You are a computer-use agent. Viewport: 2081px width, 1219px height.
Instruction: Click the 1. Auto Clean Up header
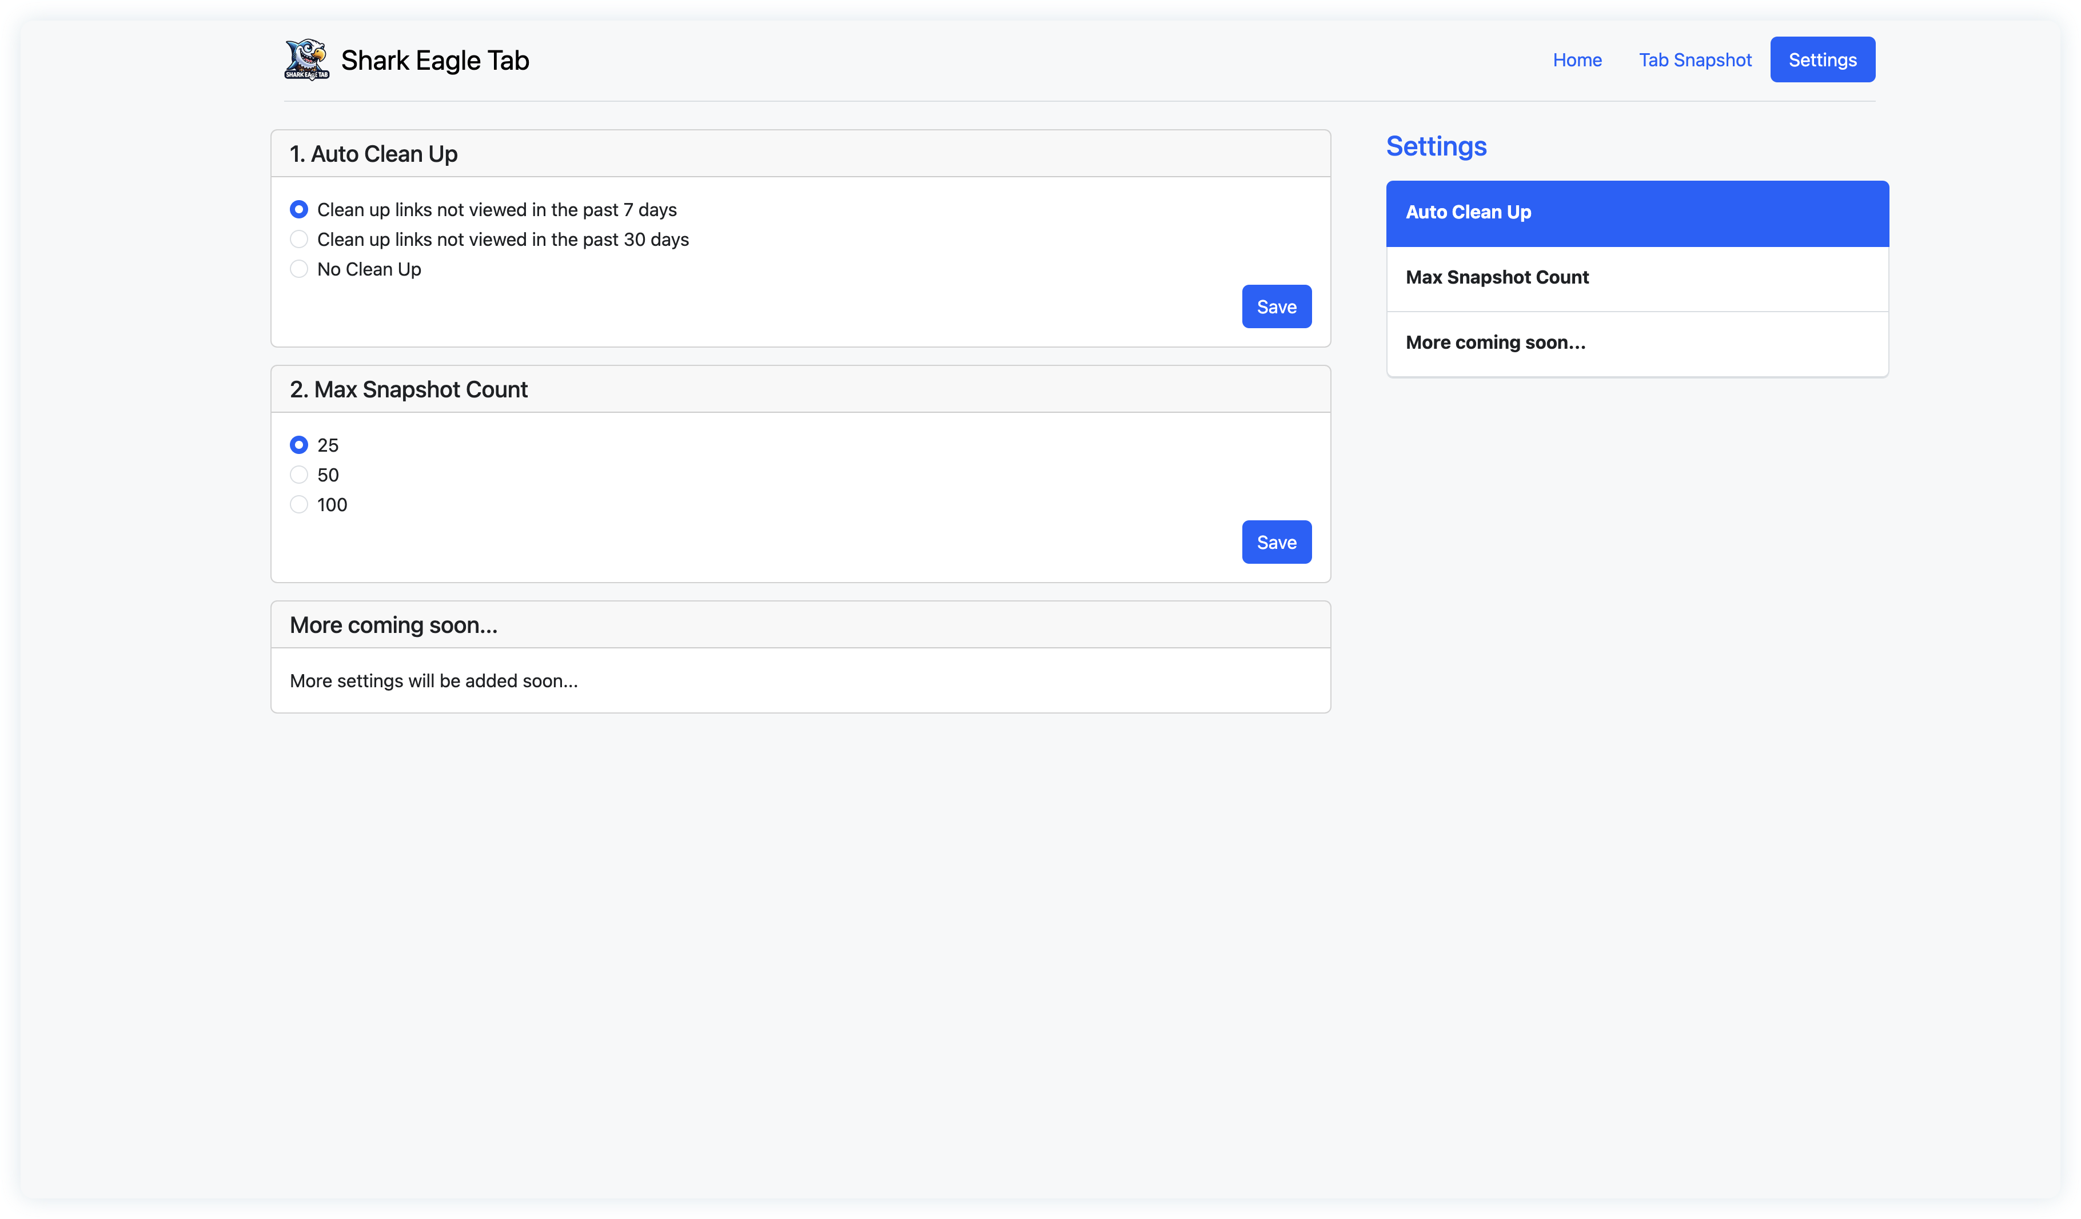373,154
